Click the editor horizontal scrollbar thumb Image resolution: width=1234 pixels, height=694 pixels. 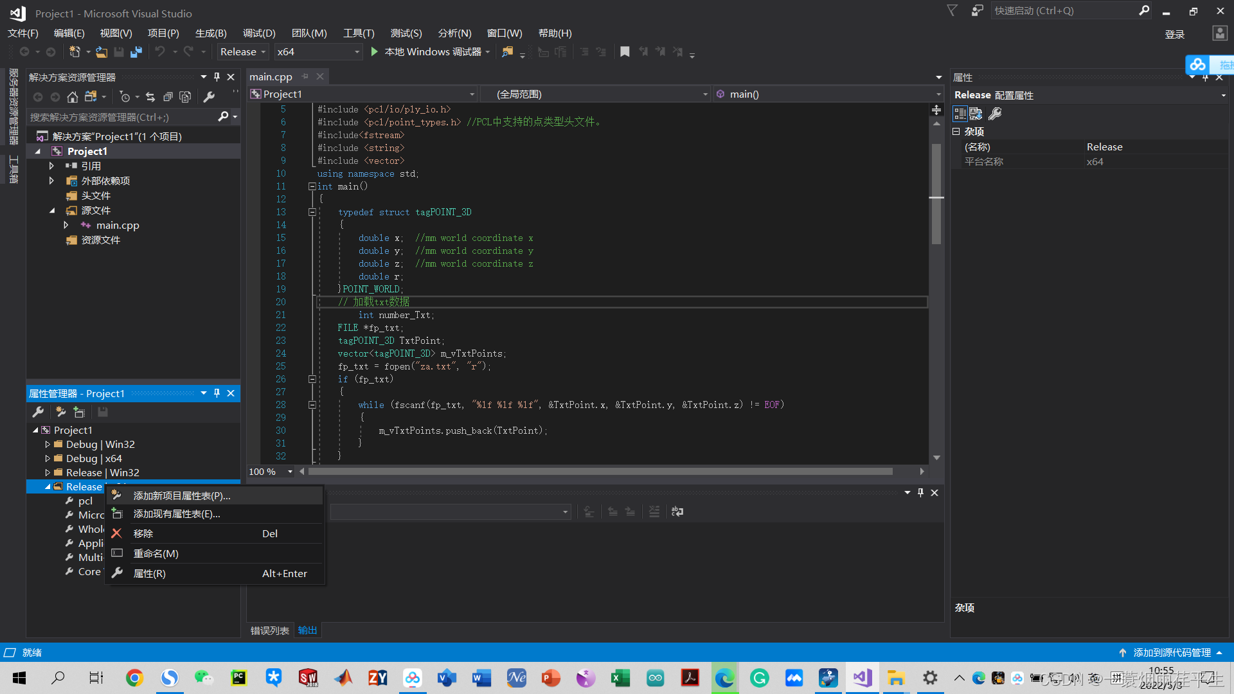[601, 472]
